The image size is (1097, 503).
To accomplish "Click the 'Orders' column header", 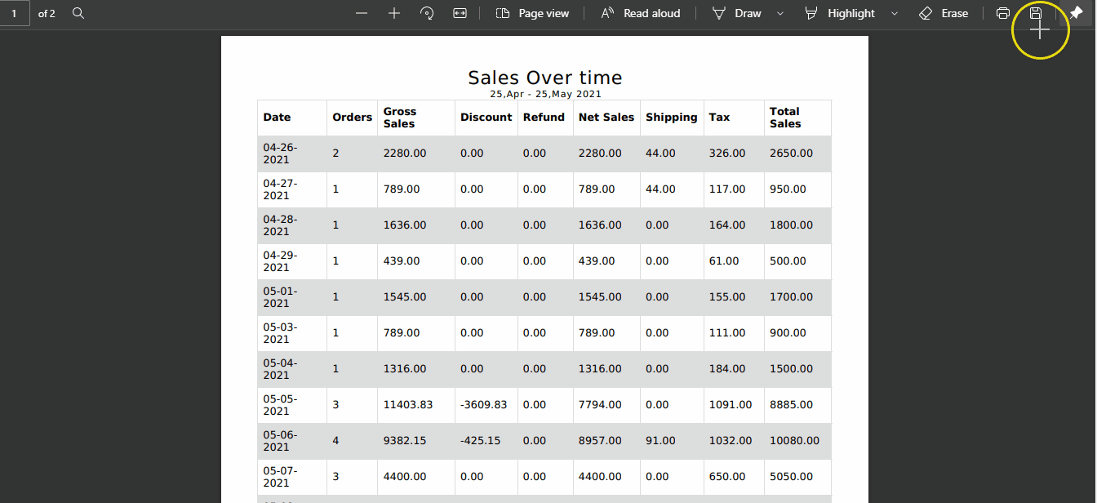I will coord(353,118).
